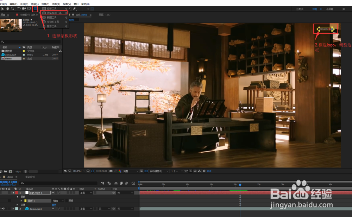Choose the Rotation tool icon

(x=19, y=8)
